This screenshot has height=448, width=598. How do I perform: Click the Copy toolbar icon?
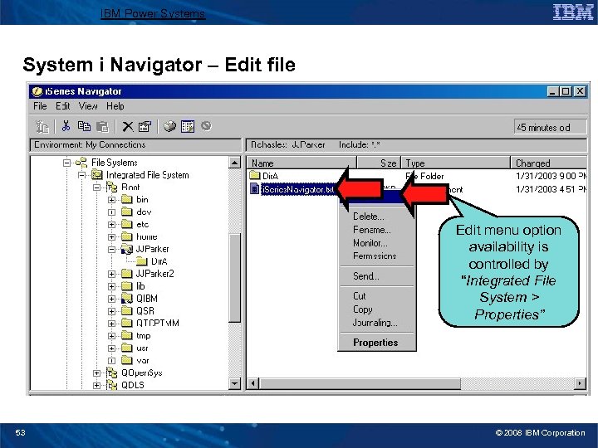pos(84,126)
